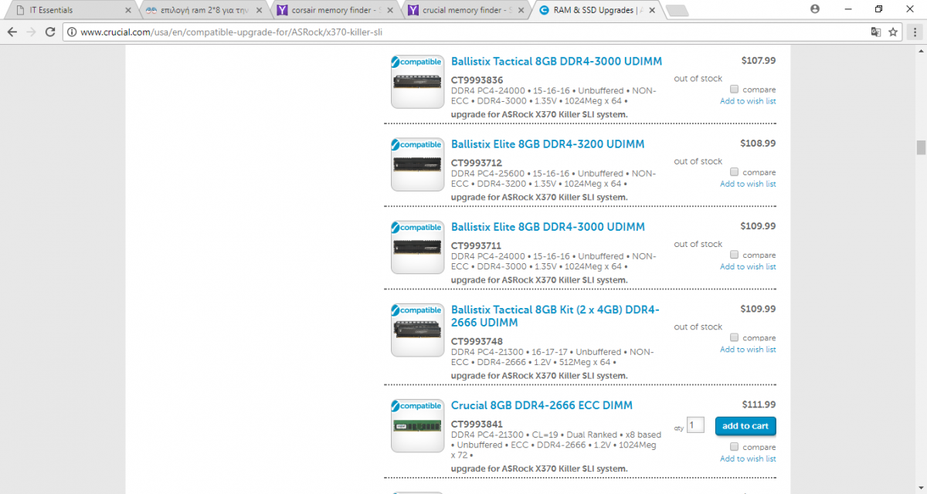
Task: Bookmark this page with the star icon
Action: click(893, 32)
